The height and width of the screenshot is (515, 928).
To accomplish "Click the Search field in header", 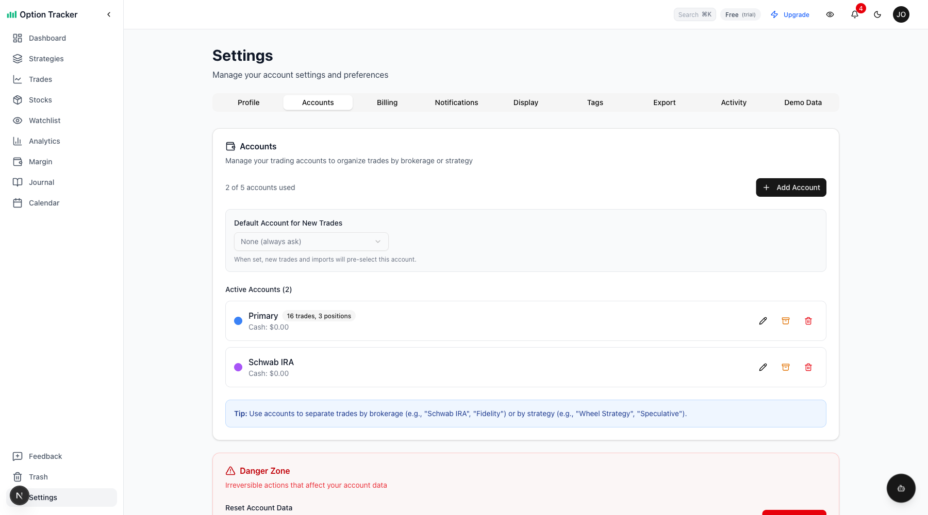I will tap(694, 14).
